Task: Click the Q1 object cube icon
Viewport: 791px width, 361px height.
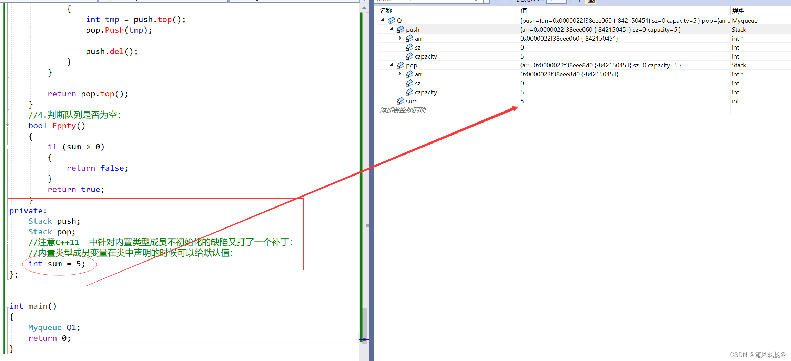Action: (392, 21)
